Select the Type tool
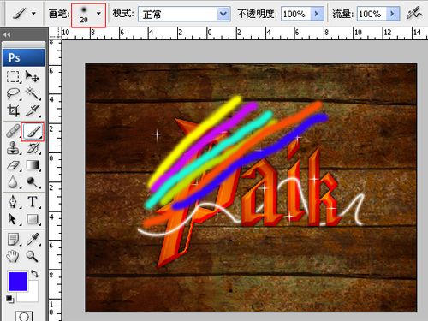Screen dimensions: 428x321 (x=32, y=202)
